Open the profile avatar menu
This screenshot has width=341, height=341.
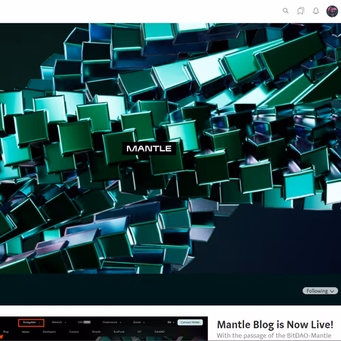click(332, 11)
